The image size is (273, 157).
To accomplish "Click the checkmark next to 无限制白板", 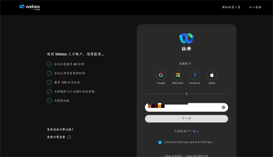I will tap(49, 100).
